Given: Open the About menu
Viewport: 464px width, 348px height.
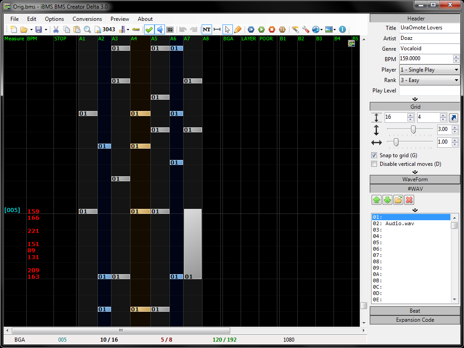Looking at the screenshot, I should (145, 19).
